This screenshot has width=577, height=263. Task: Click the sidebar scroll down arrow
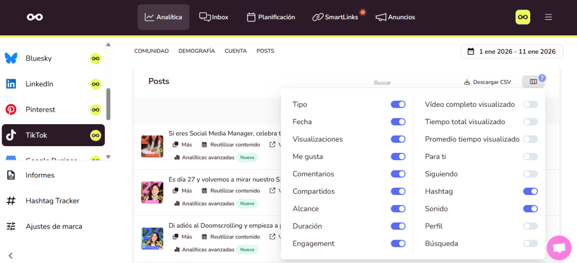coord(108,157)
